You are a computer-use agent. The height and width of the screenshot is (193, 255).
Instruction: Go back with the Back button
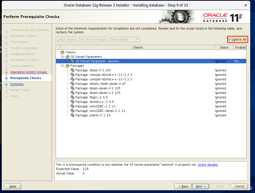coord(183,186)
